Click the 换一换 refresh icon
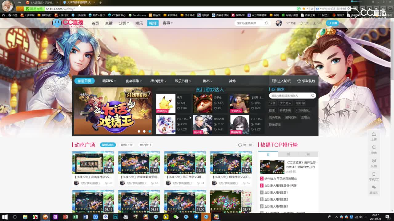The image size is (394, 221). pos(240,145)
